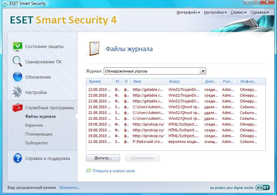
Task: Click the last C:\Users\Admin\... name cell
Action: point(148,118)
